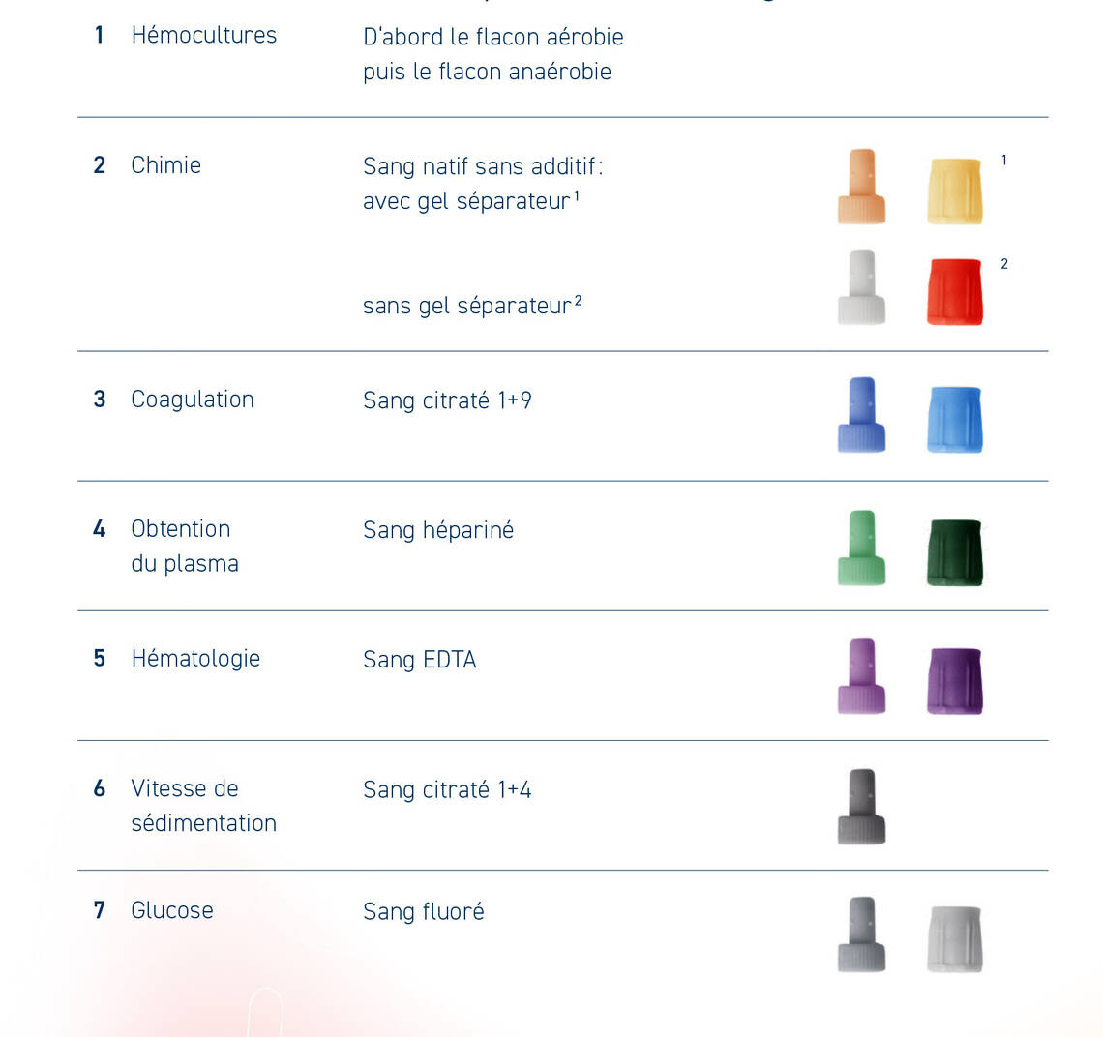Select the light purple narrow EDTA cap
Viewport: 1103px width, 1037px height.
pos(861,676)
